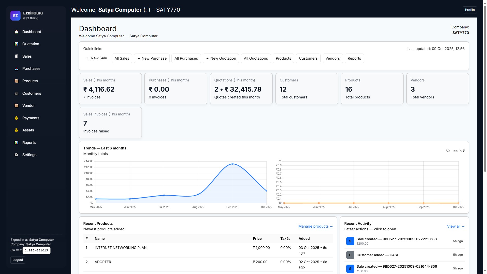487x274 pixels.
Task: Open the Dashboard from the sidebar
Action: tap(32, 32)
